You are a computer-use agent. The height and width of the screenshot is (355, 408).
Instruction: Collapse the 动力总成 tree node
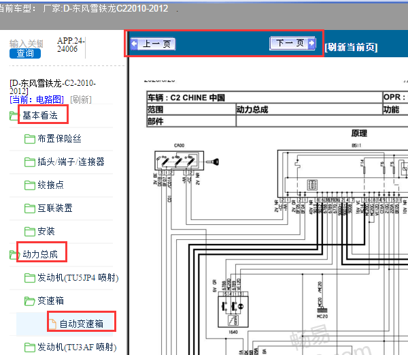coord(40,254)
